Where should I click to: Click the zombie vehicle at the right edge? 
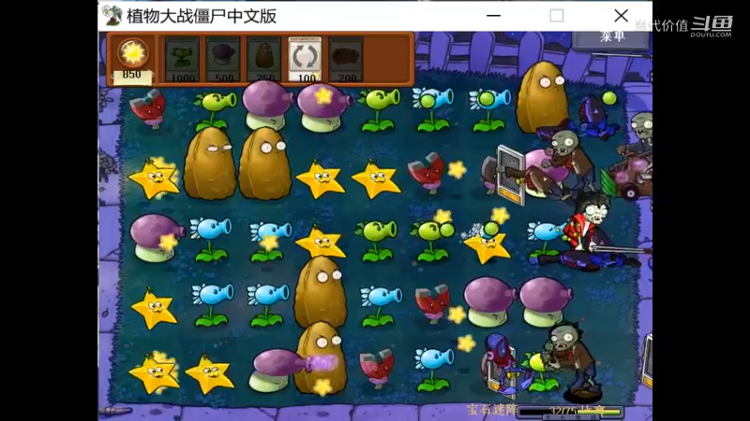(627, 177)
